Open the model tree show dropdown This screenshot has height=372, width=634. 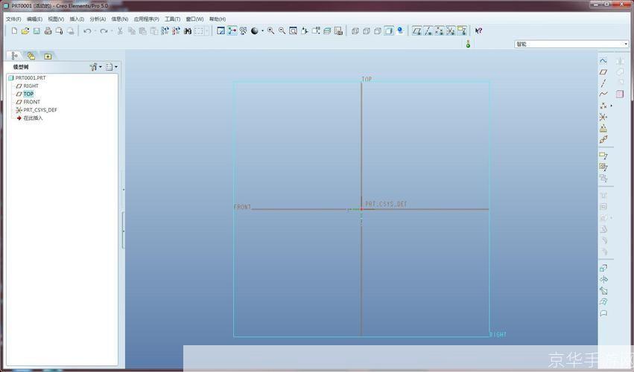point(111,67)
